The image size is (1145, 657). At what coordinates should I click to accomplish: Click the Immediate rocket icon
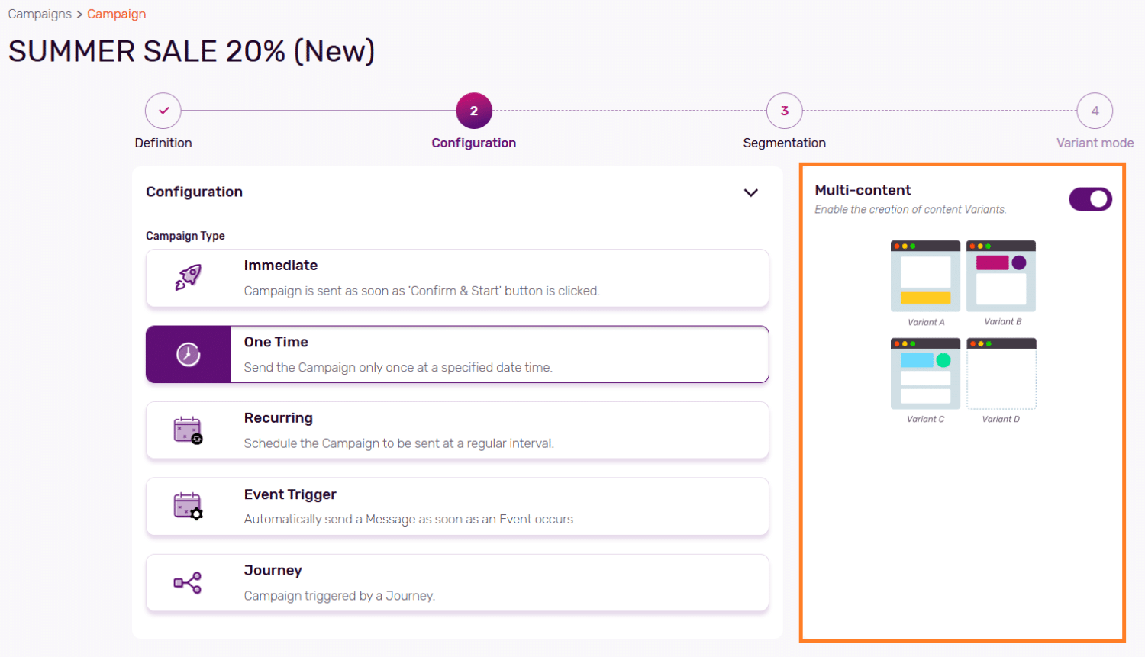(188, 278)
